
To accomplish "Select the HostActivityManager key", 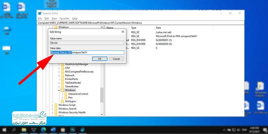I will pos(77,64).
